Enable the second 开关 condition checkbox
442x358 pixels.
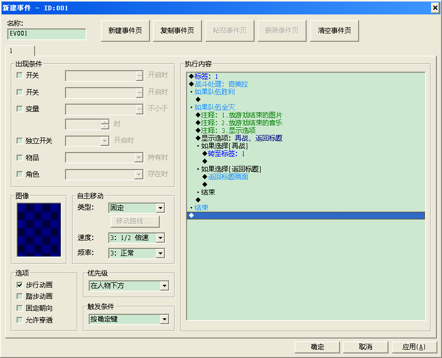(x=20, y=92)
